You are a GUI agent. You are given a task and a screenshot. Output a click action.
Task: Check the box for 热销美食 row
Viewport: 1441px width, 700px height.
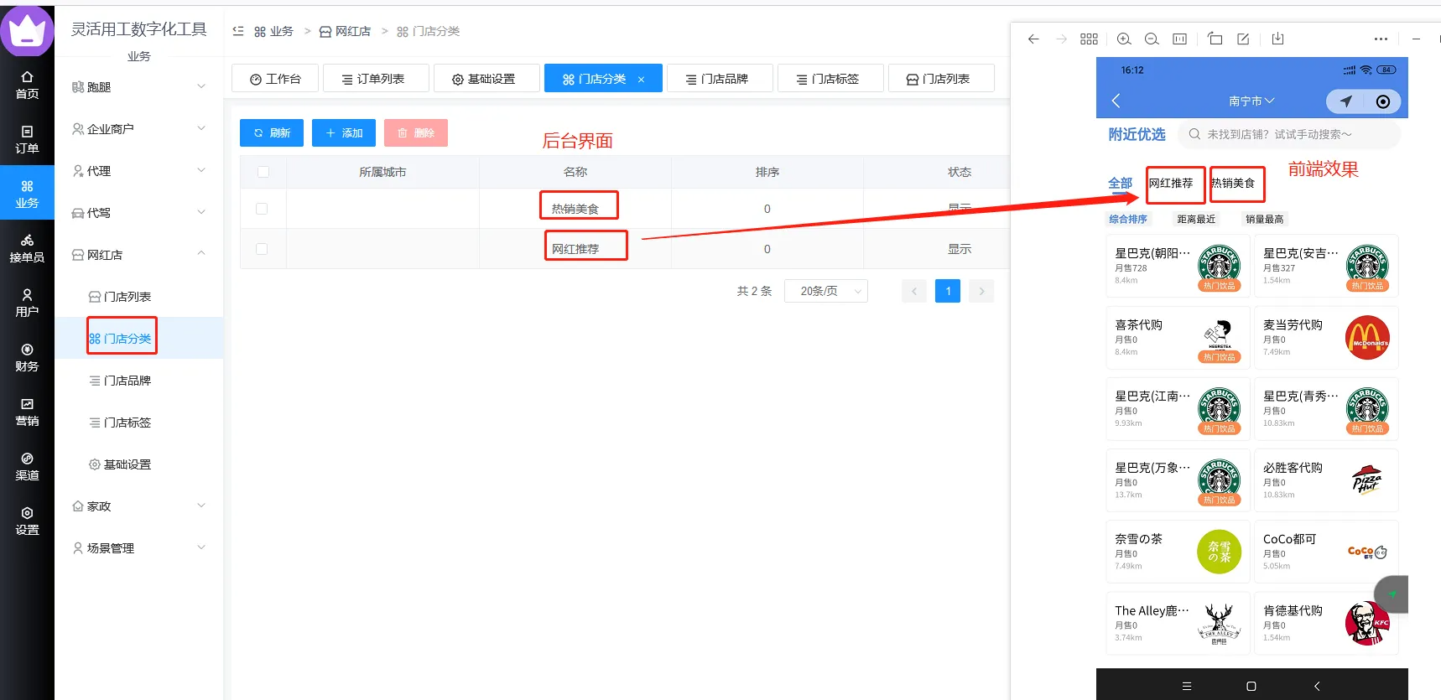pyautogui.click(x=262, y=209)
